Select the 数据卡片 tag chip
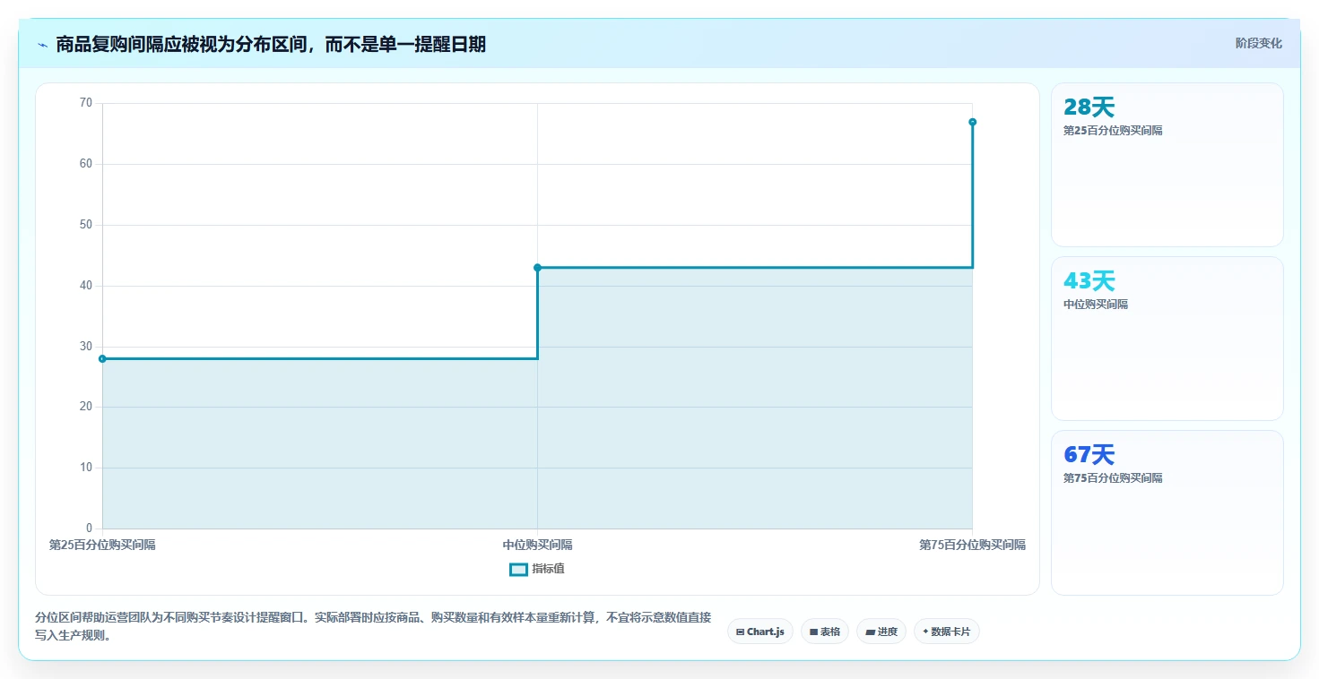This screenshot has width=1319, height=679. coord(946,632)
